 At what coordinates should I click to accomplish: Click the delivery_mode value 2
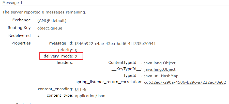click(x=76, y=56)
